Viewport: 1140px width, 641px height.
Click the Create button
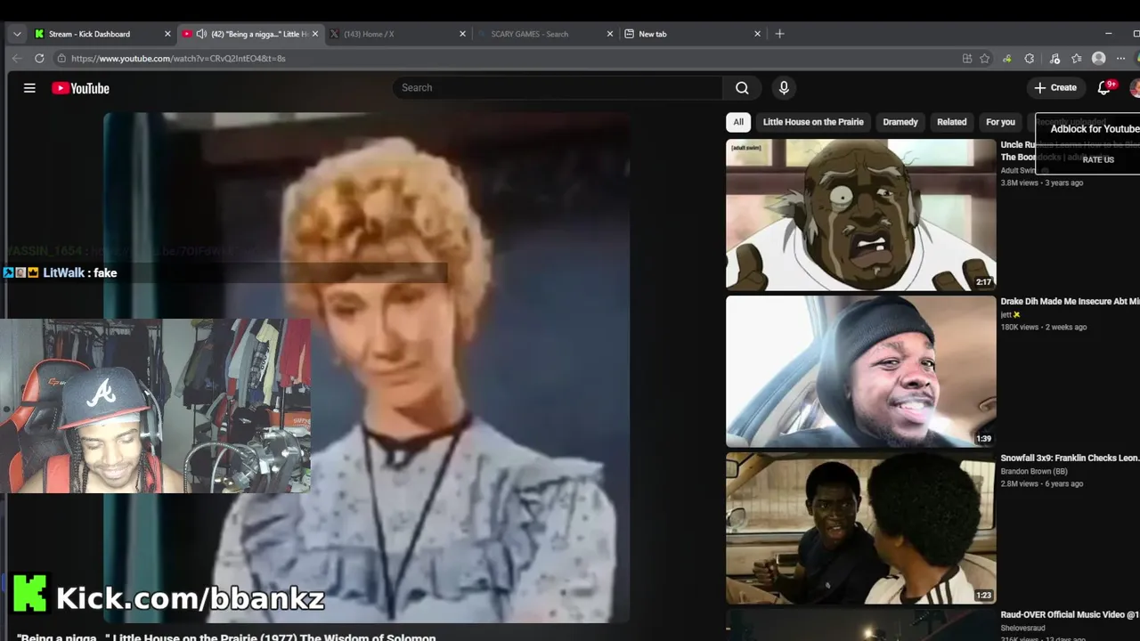click(x=1056, y=87)
